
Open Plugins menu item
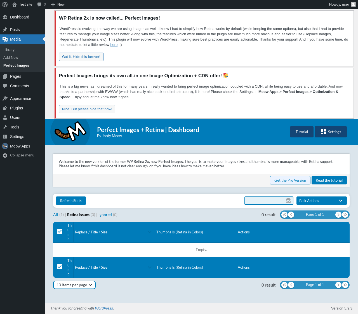[22, 108]
